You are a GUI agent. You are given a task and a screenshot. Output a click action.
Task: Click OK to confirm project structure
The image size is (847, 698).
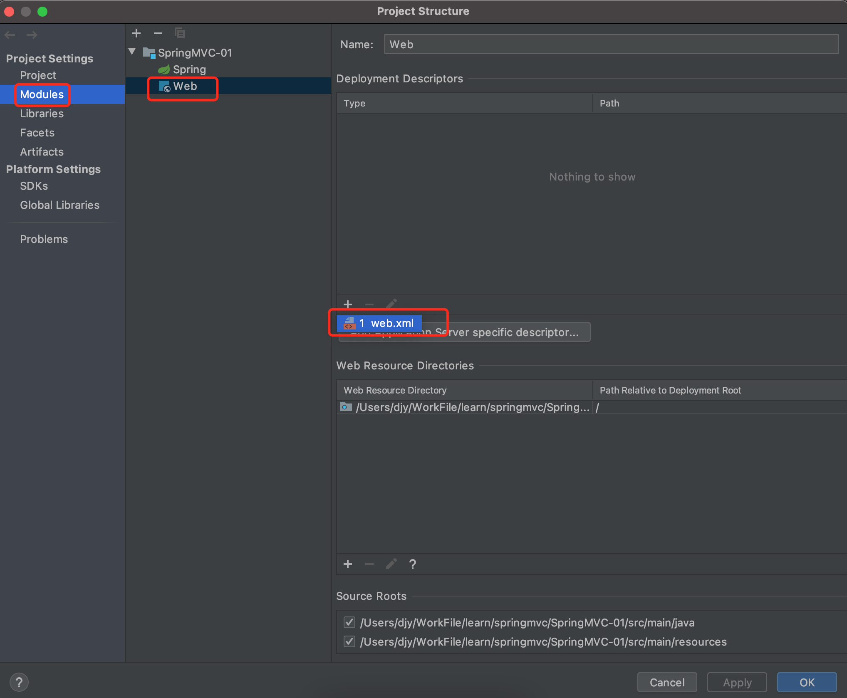pyautogui.click(x=807, y=682)
